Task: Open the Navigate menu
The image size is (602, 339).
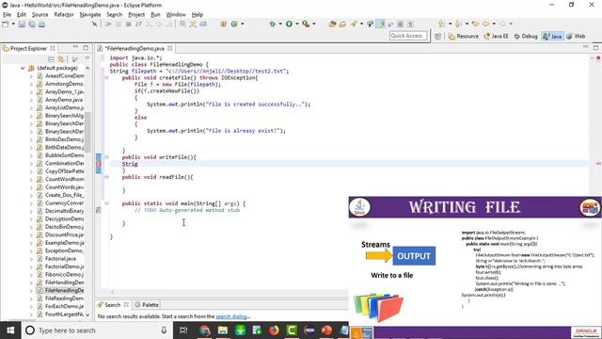Action: point(90,15)
